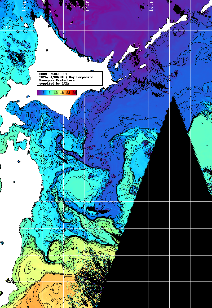Click the large circular warm eddy in the center
The image size is (212, 308).
coord(77,186)
